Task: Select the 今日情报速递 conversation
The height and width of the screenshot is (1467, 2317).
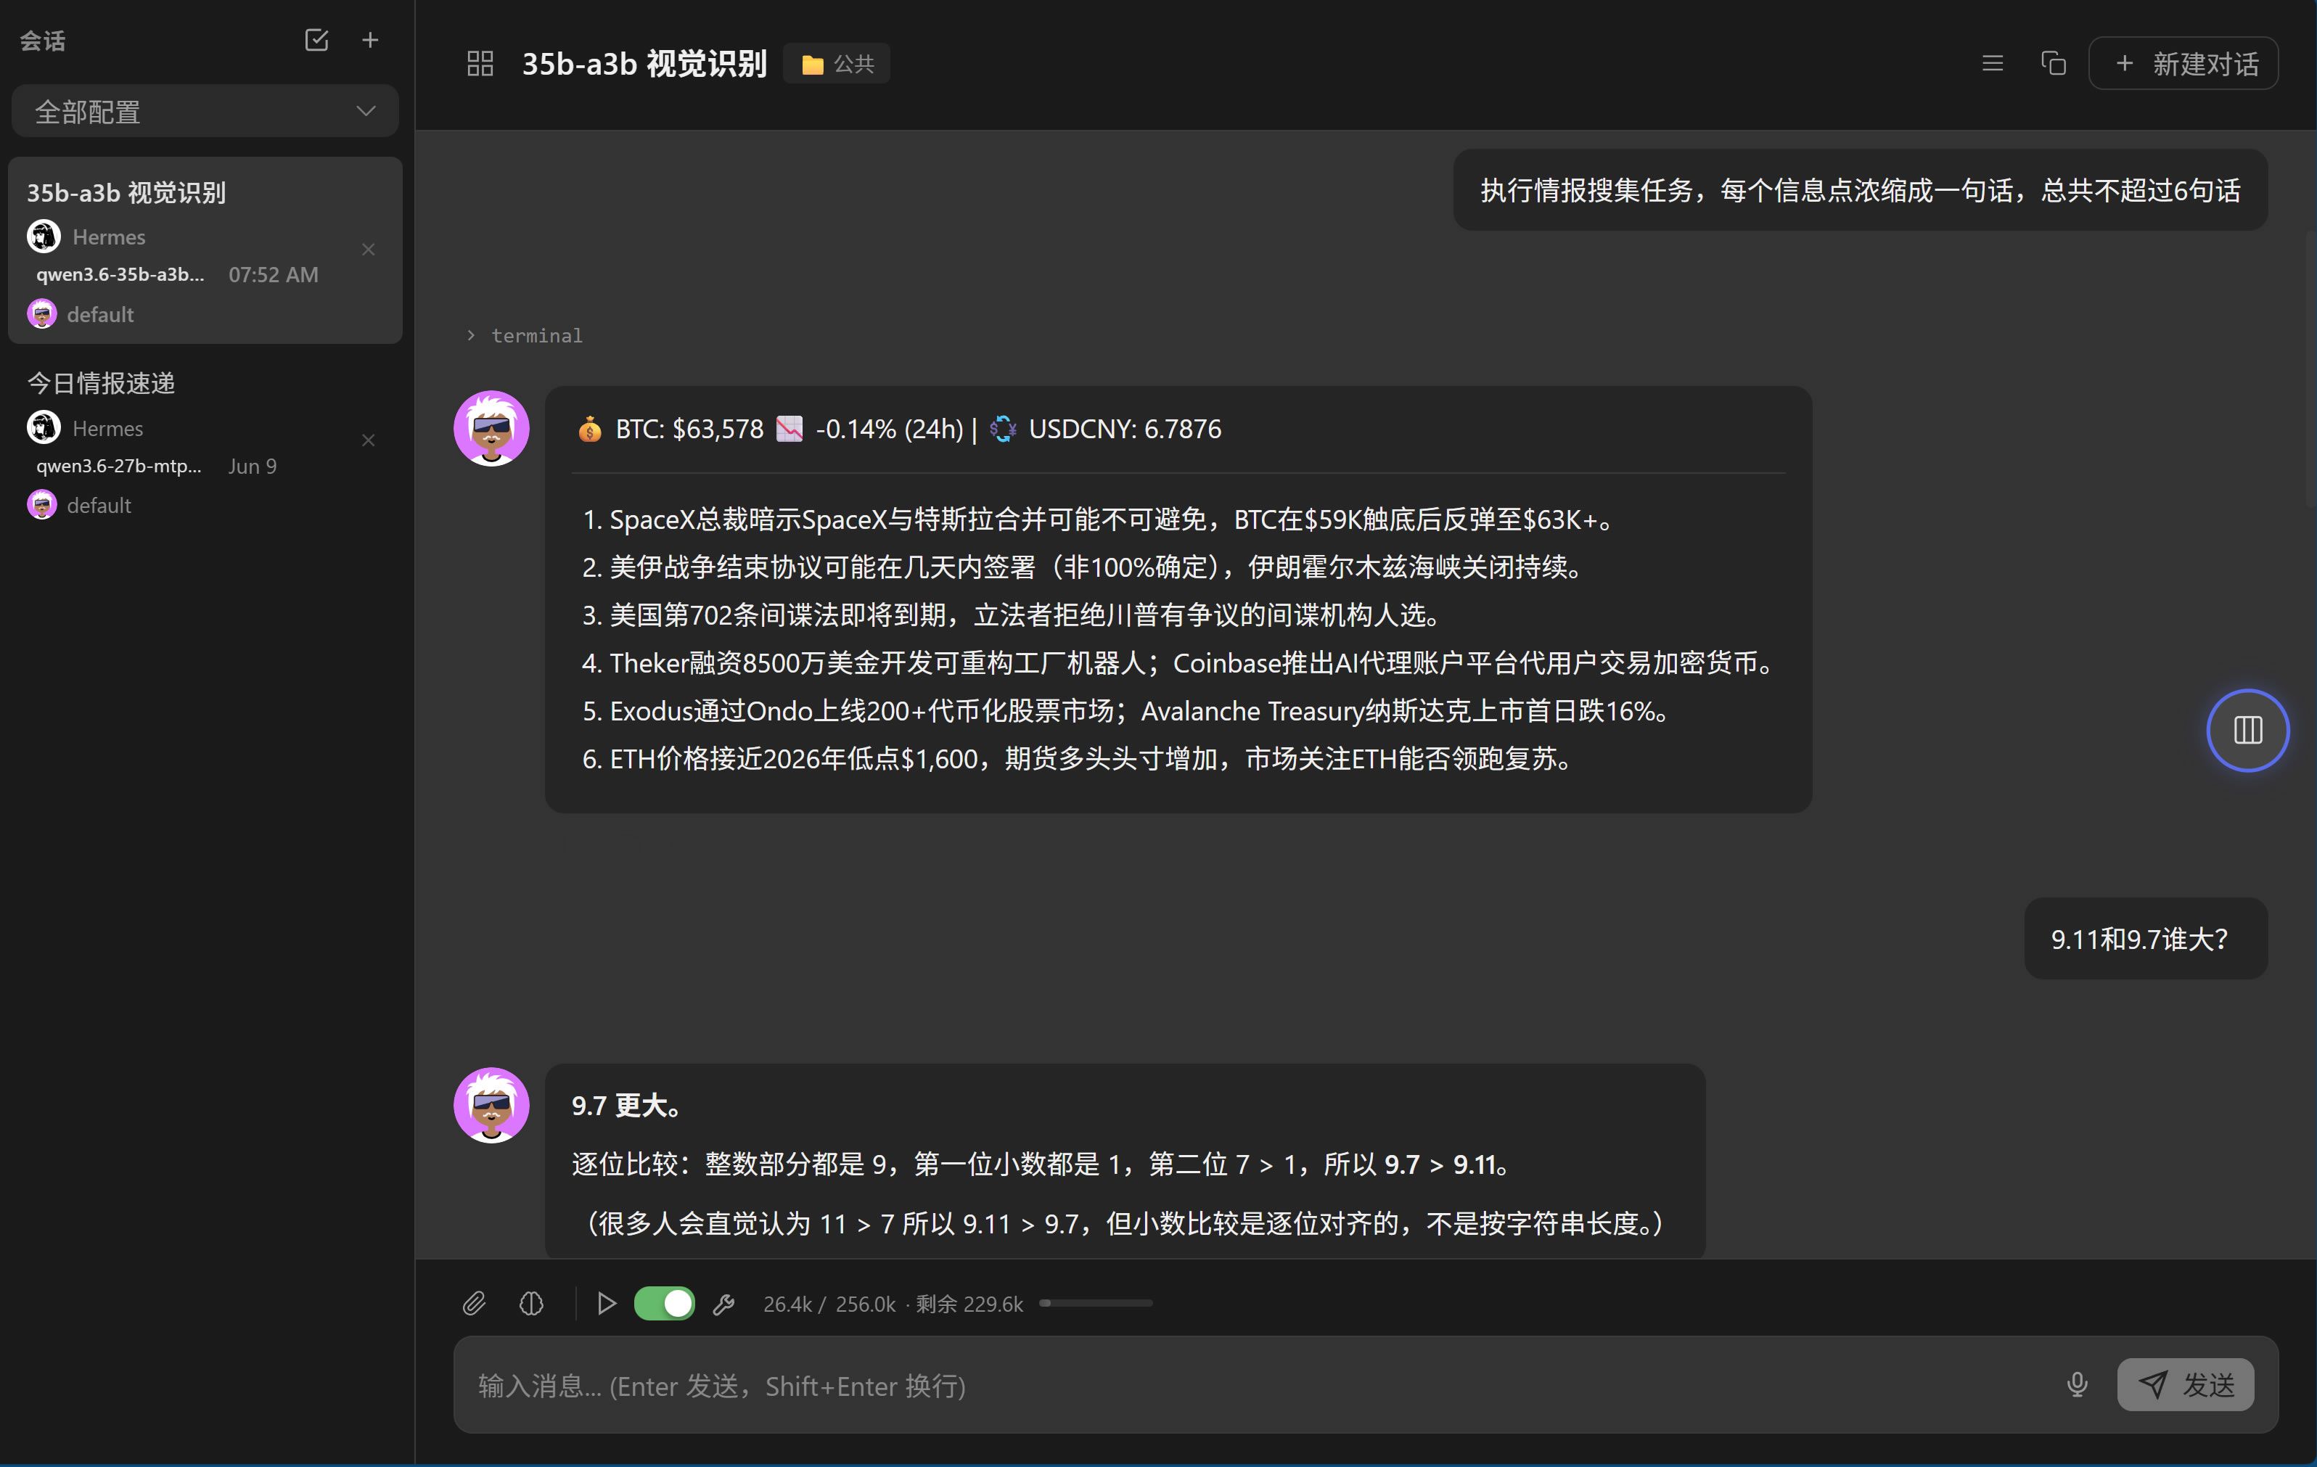Action: (205, 443)
